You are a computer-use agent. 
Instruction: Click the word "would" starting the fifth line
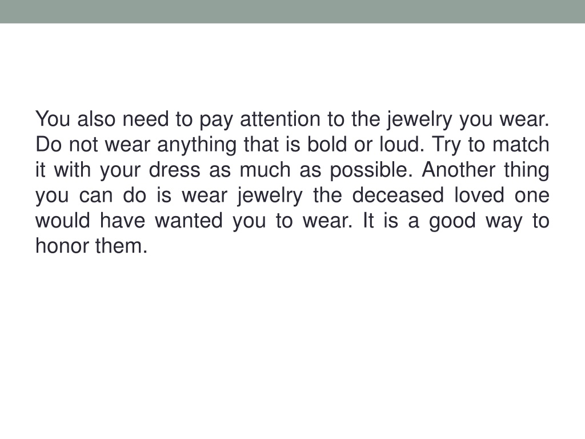pyautogui.click(x=63, y=221)
